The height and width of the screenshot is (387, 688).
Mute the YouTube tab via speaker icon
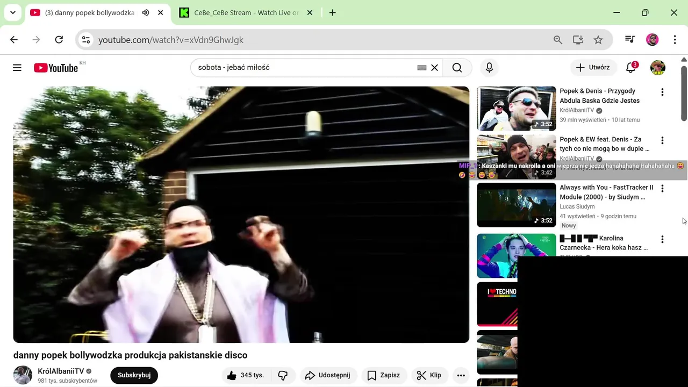click(x=145, y=12)
